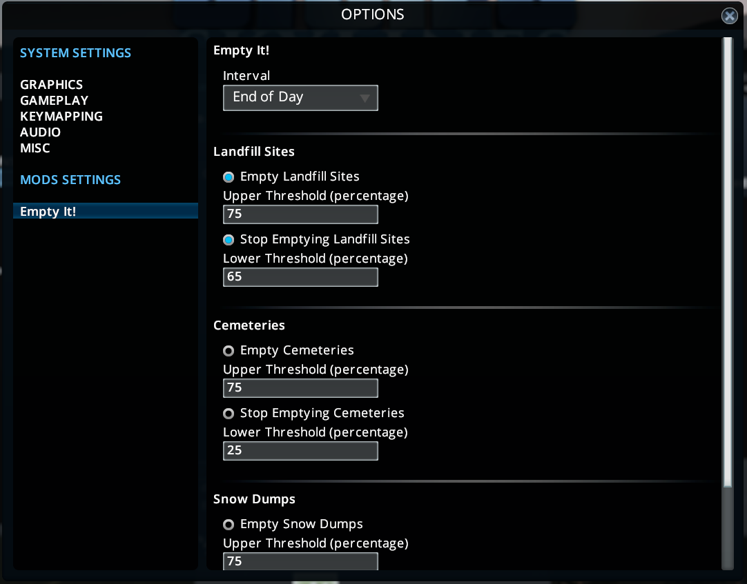Open the Misc settings section
The height and width of the screenshot is (584, 747).
coord(35,148)
